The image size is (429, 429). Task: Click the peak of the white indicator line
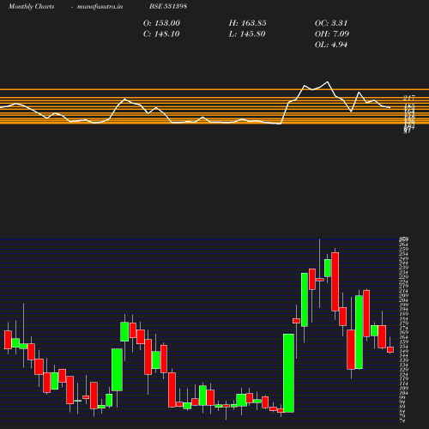pyautogui.click(x=328, y=82)
